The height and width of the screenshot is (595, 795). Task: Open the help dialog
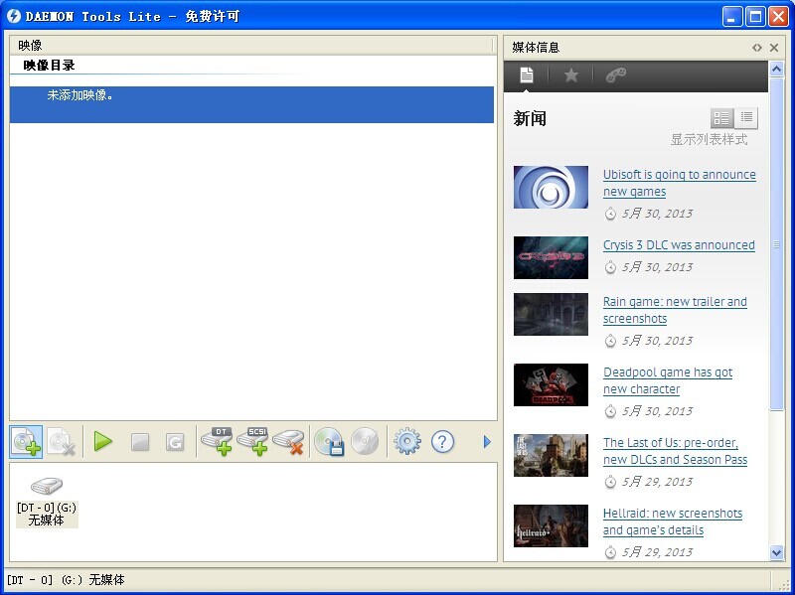[442, 442]
